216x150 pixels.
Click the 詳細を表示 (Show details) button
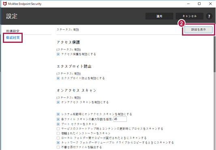198,30
